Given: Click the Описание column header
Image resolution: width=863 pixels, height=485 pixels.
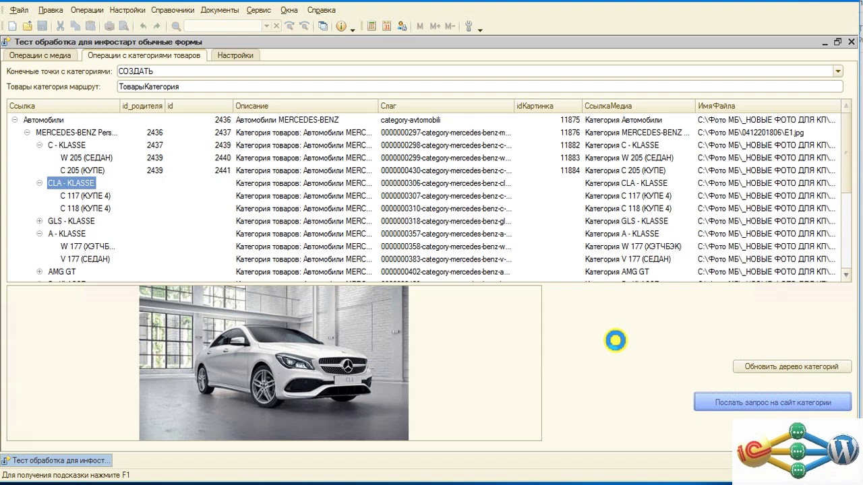Looking at the screenshot, I should click(x=305, y=106).
